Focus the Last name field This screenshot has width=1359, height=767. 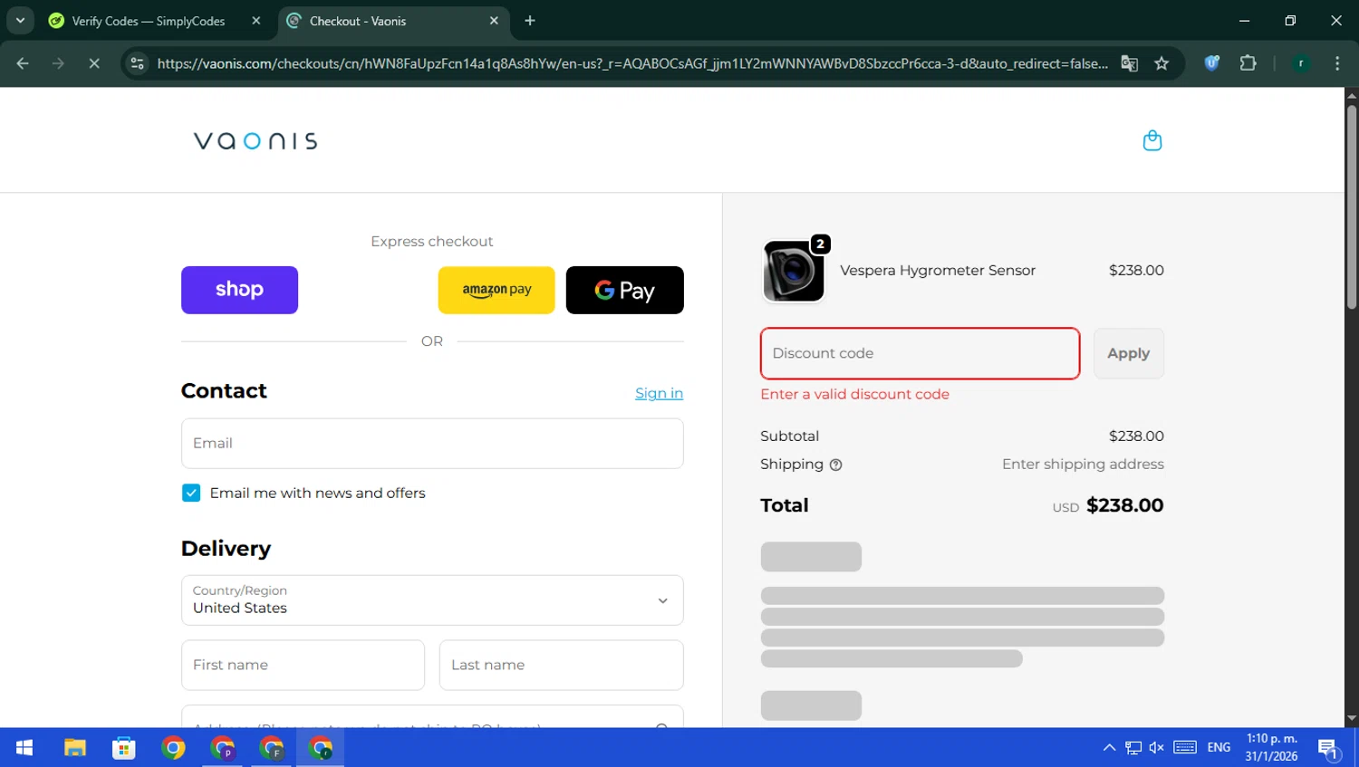coord(561,666)
